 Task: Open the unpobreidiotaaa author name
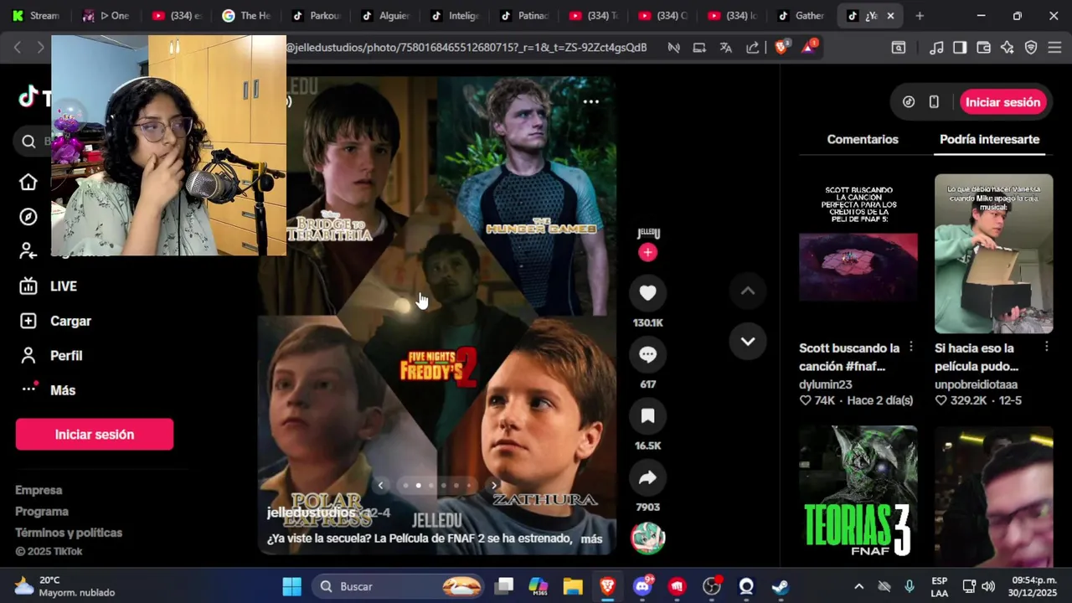tap(977, 384)
